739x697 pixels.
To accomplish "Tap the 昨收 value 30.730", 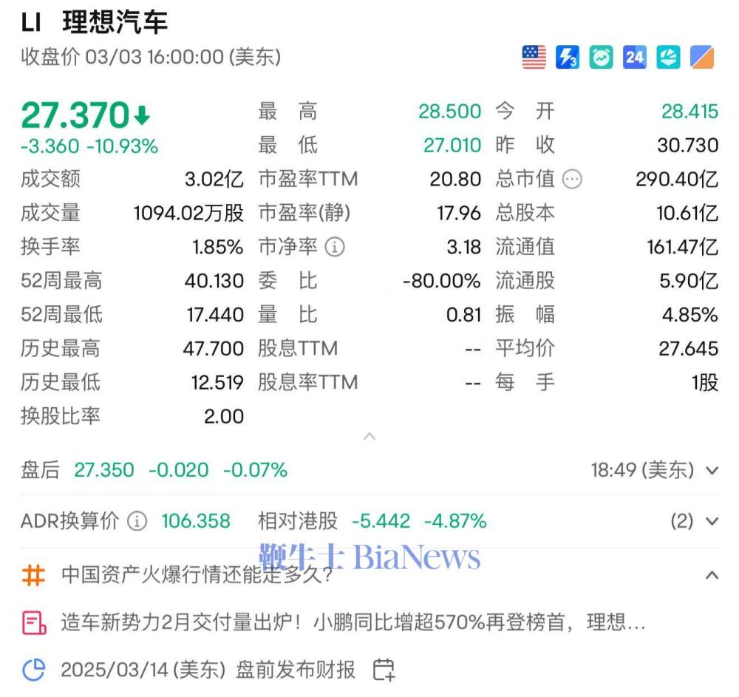I will click(x=688, y=145).
